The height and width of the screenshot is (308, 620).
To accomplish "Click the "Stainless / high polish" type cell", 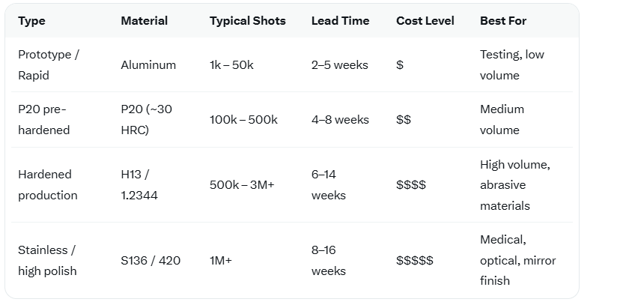I will tap(47, 261).
